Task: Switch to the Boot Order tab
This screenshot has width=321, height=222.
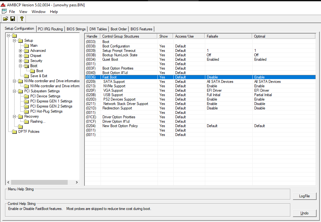Action: pyautogui.click(x=119, y=29)
